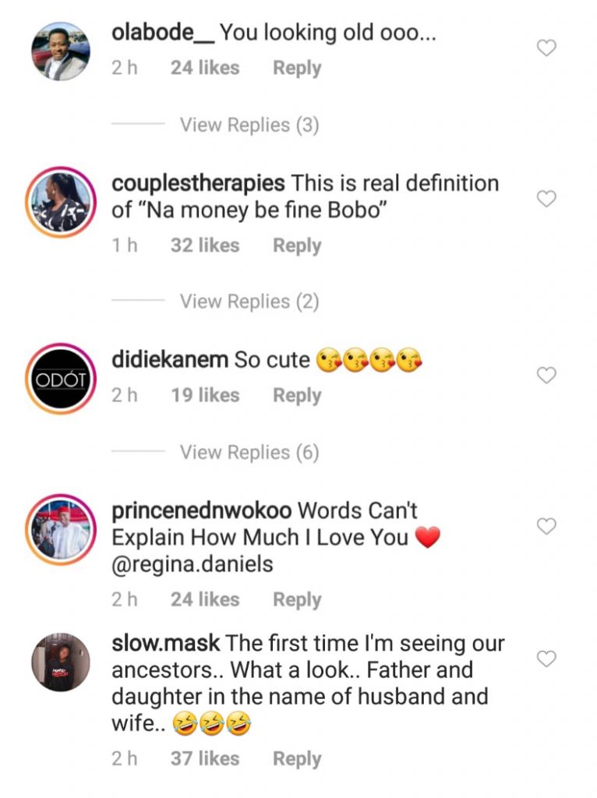Screen dimensions: 597x798
Task: View princenednwokoo's profile photo
Action: click(61, 529)
